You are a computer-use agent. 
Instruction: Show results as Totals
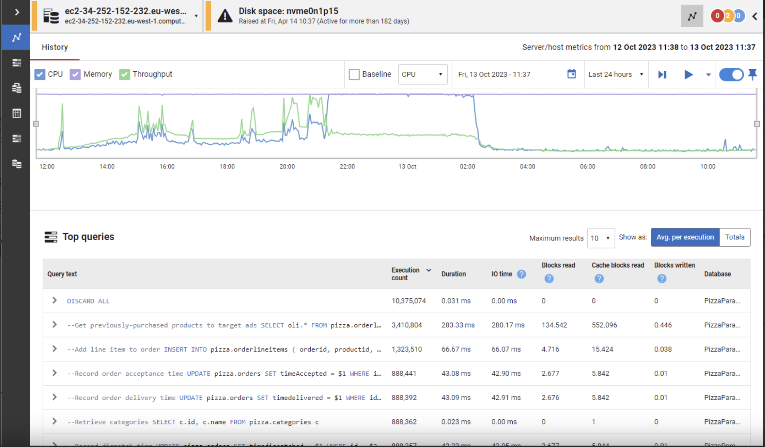click(x=734, y=237)
